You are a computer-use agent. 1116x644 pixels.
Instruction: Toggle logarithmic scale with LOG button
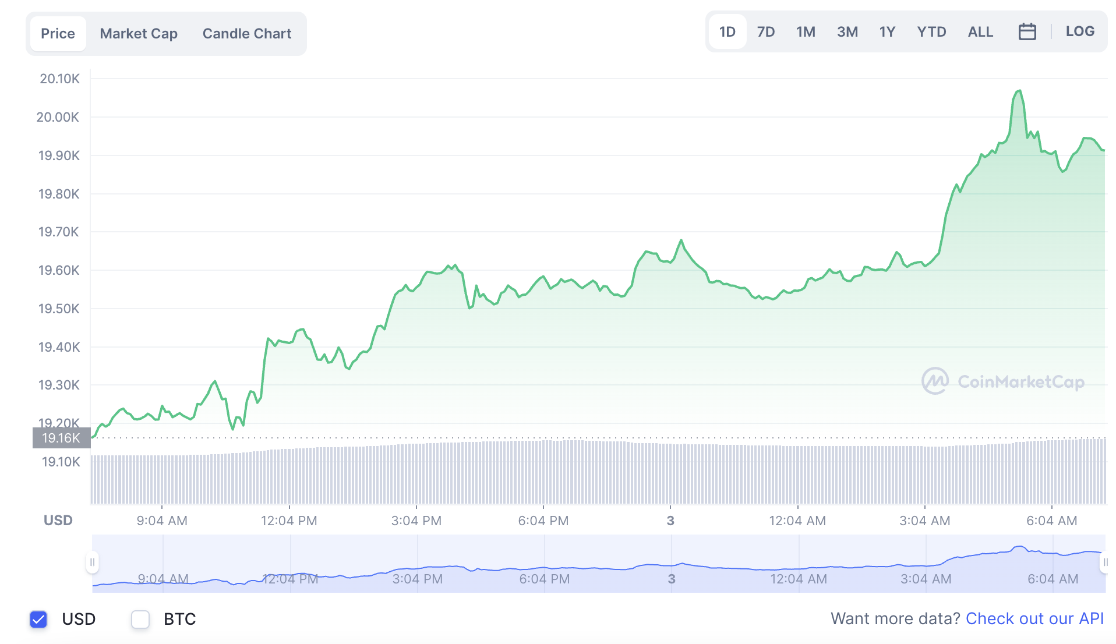coord(1080,31)
